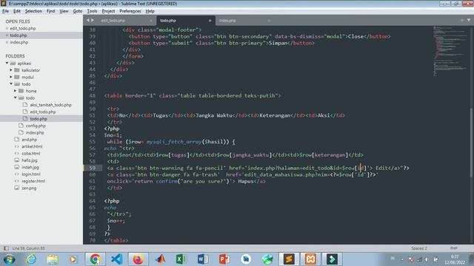Close edit_todo.php in Open Files list

tap(7, 28)
